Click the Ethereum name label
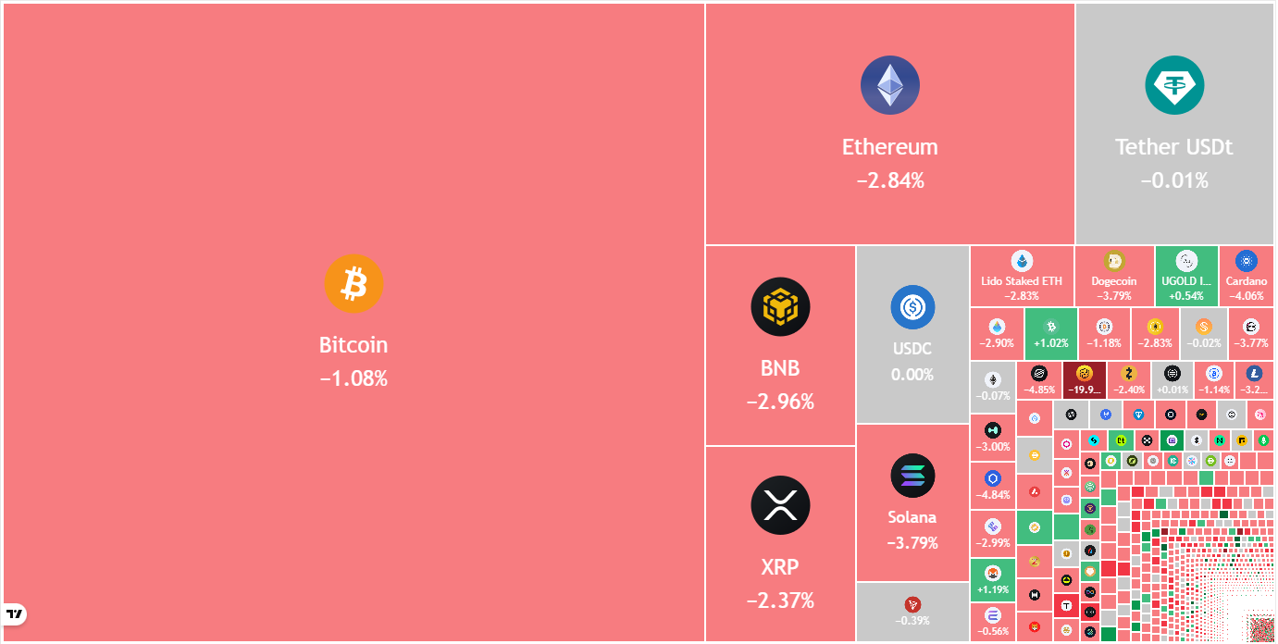The height and width of the screenshot is (644, 1278). (889, 147)
